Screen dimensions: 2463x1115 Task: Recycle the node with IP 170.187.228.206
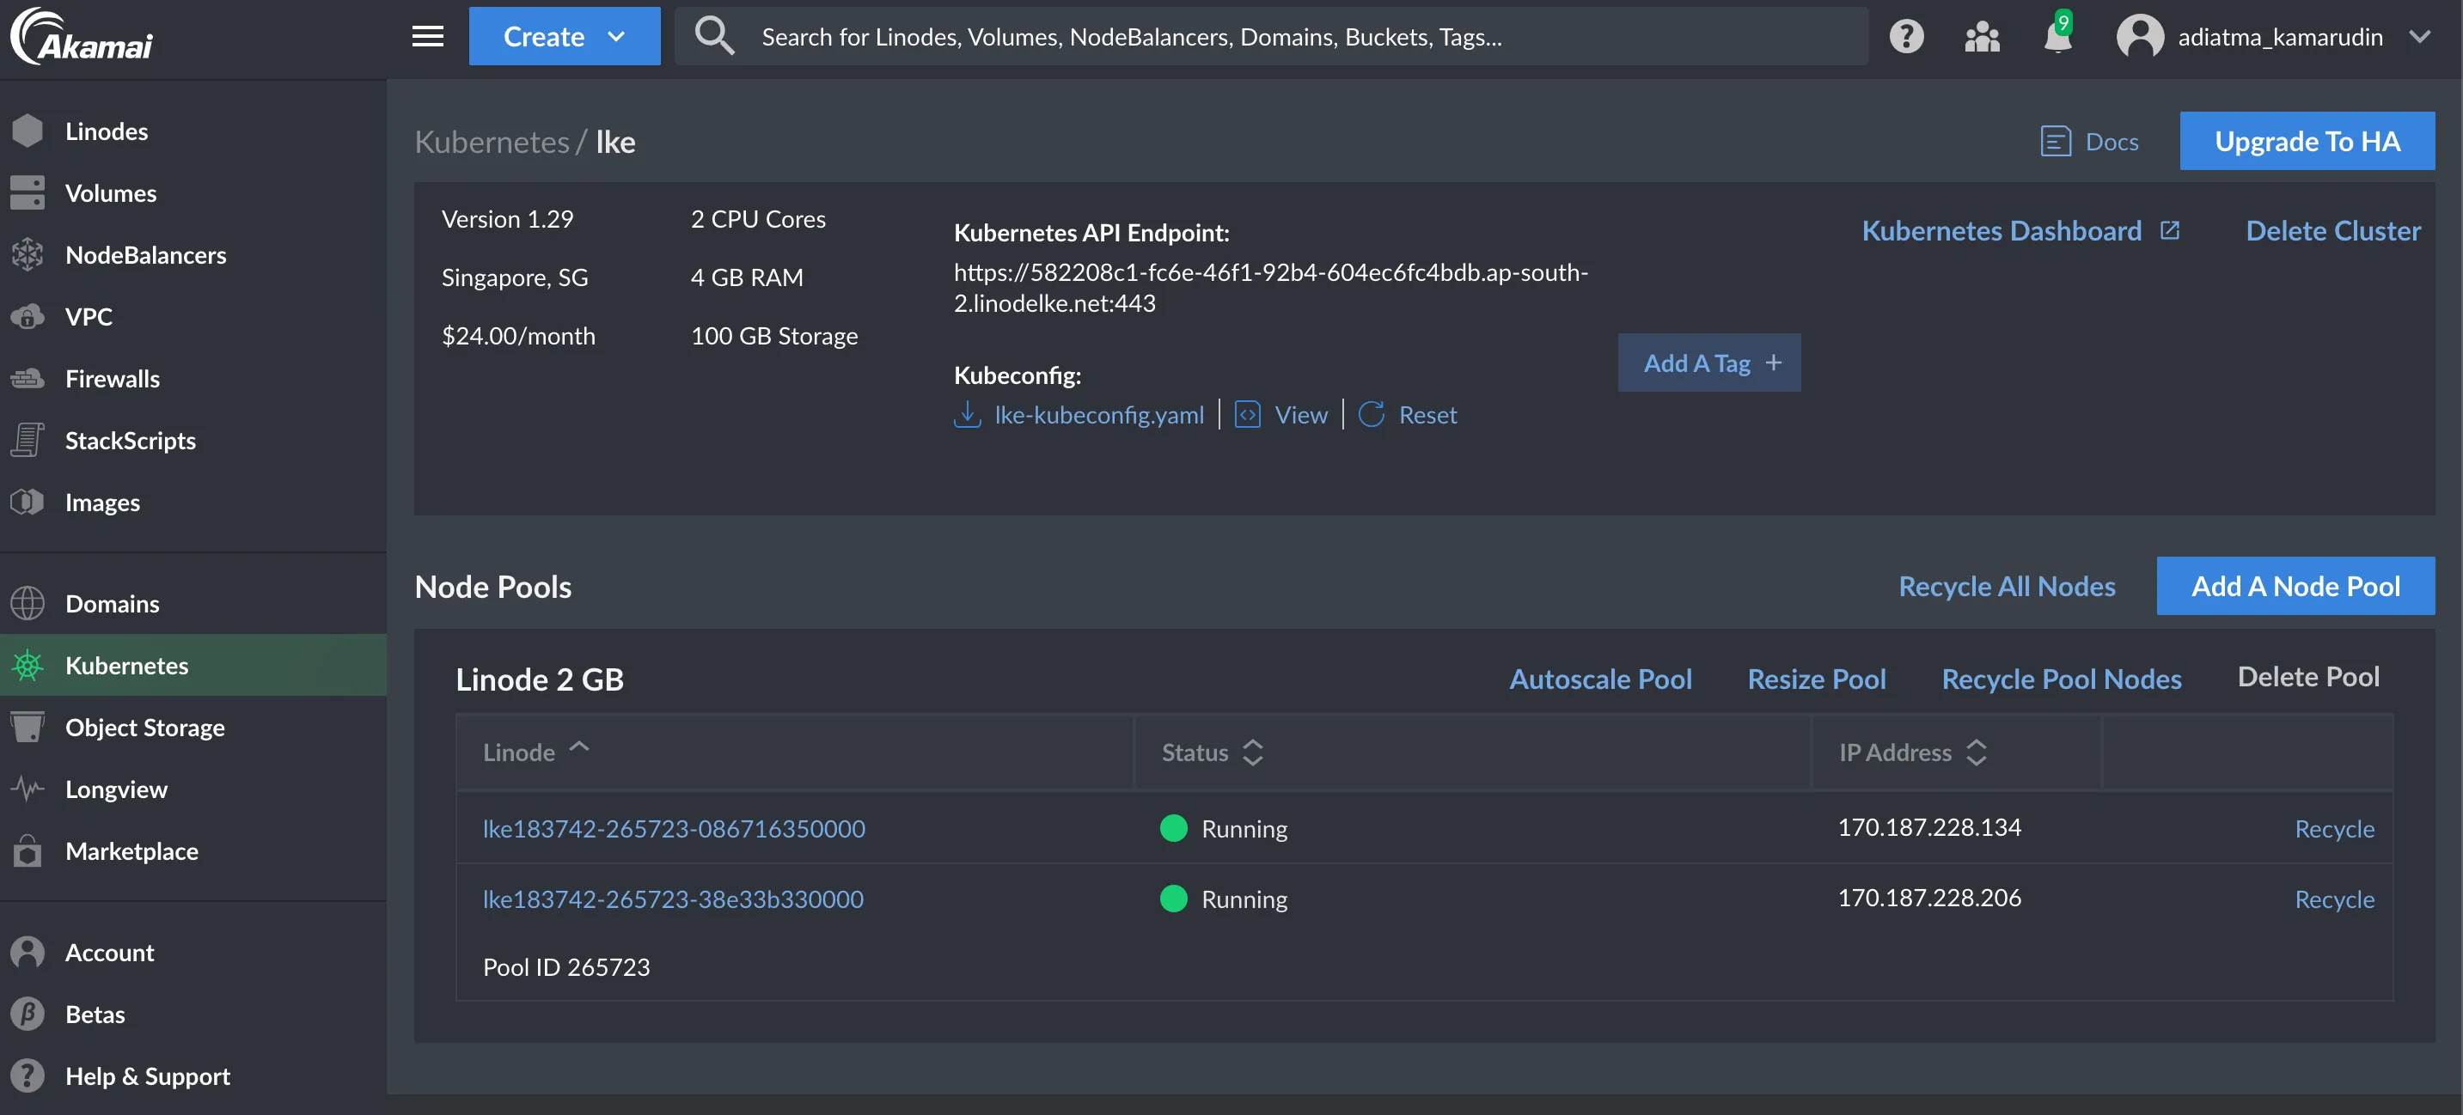pos(2334,899)
